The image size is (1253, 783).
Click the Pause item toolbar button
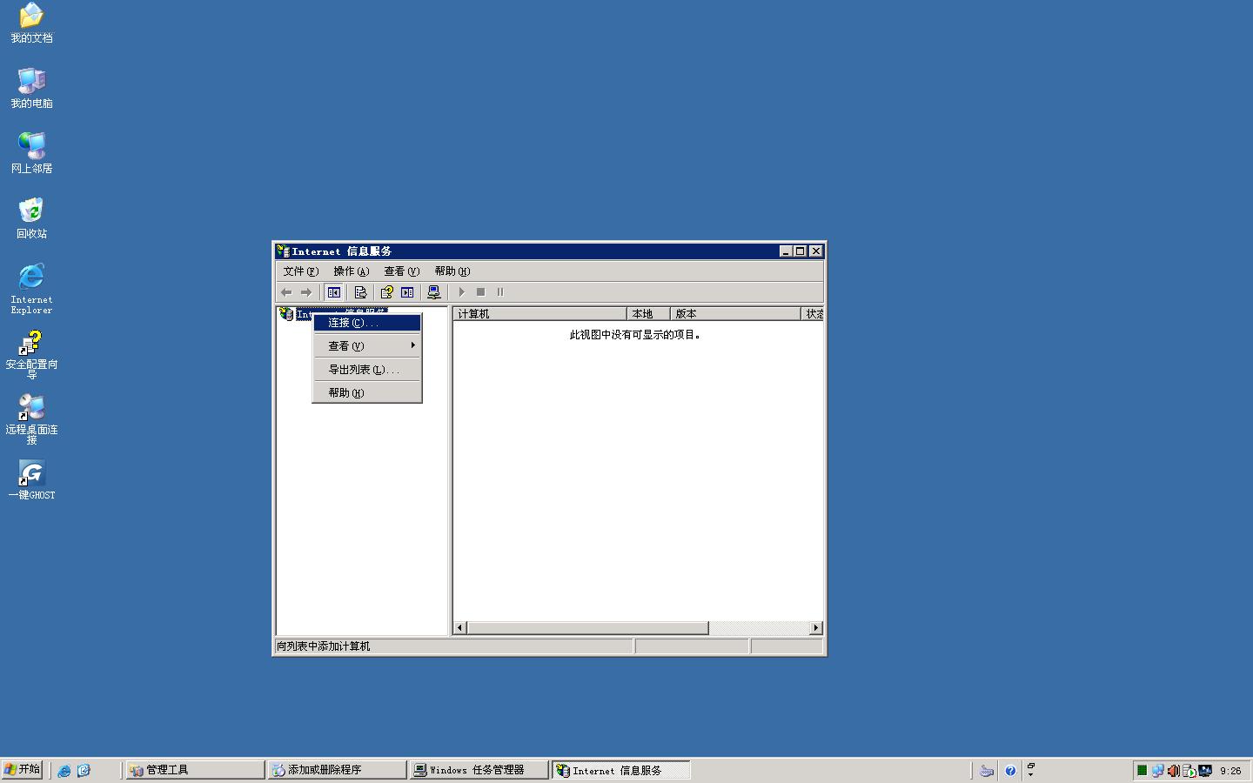[499, 292]
